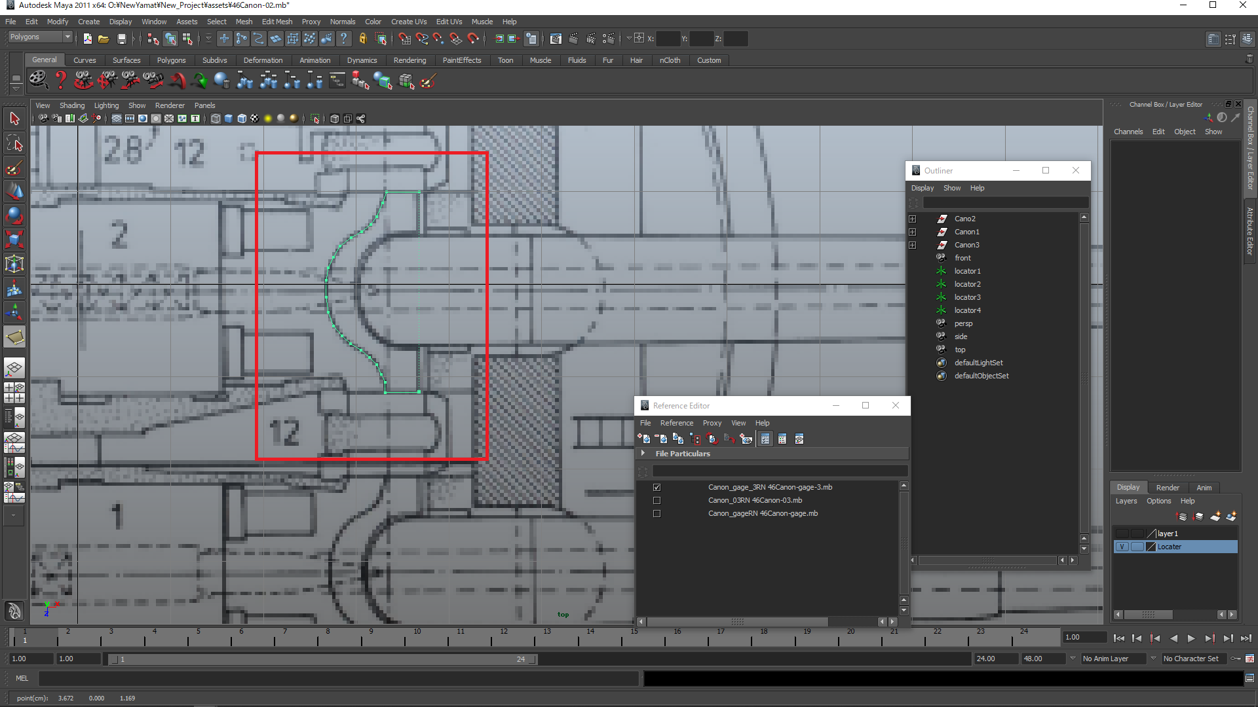Image resolution: width=1258 pixels, height=707 pixels.
Task: Click the Open Scene folder icon
Action: click(104, 39)
